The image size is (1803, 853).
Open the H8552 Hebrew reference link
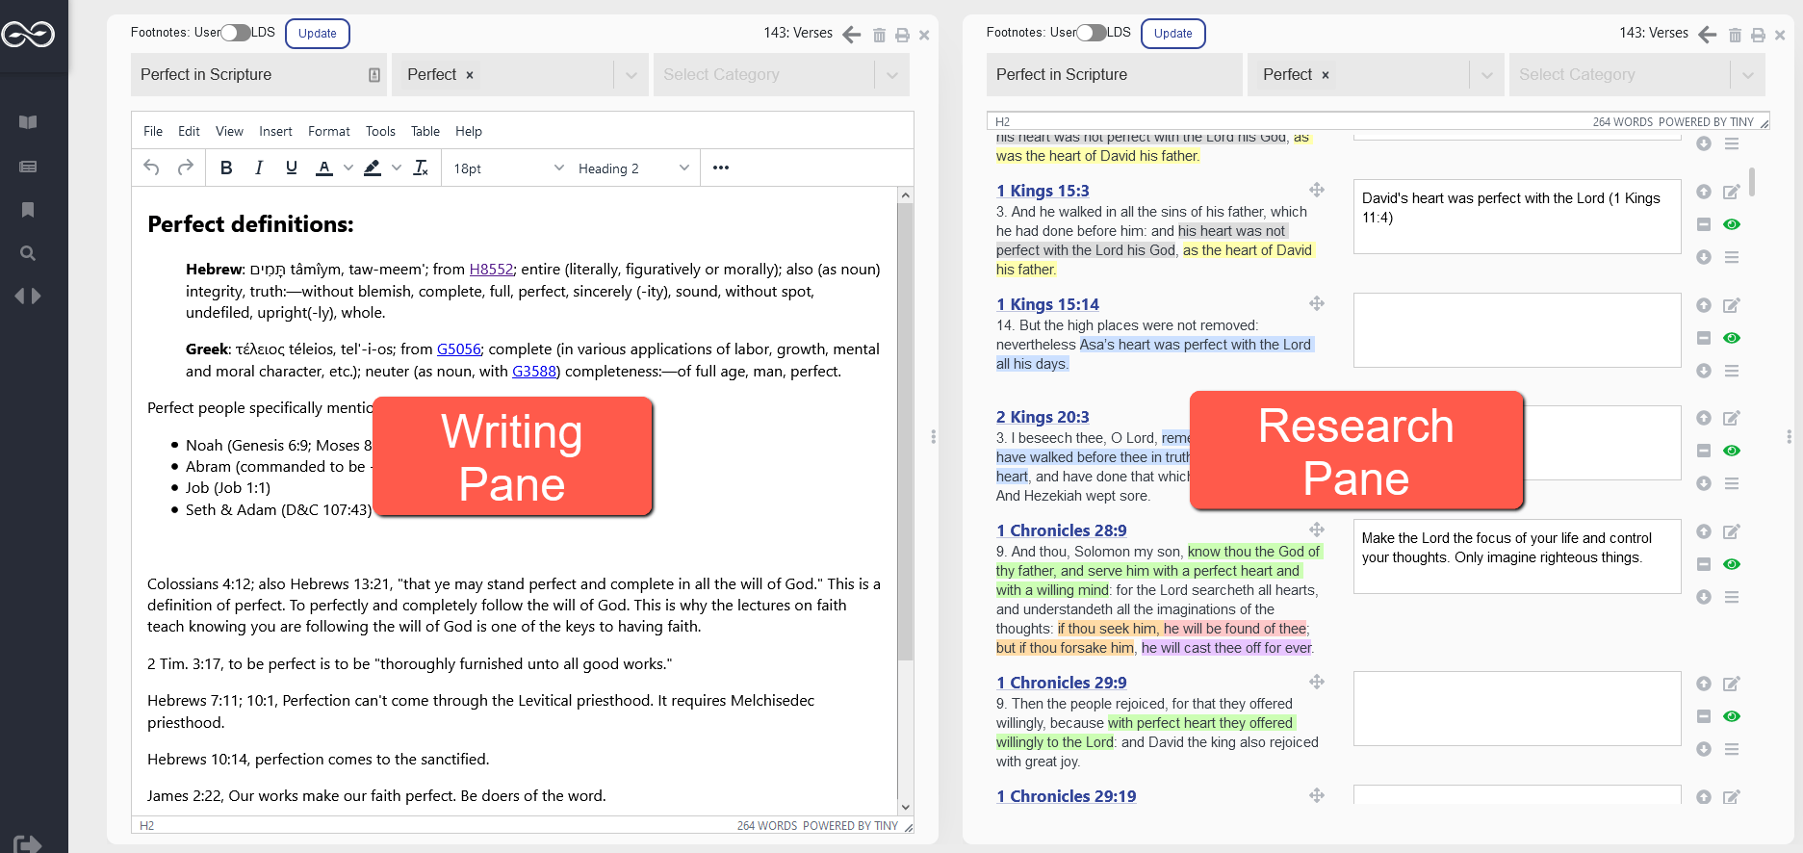pyautogui.click(x=491, y=270)
